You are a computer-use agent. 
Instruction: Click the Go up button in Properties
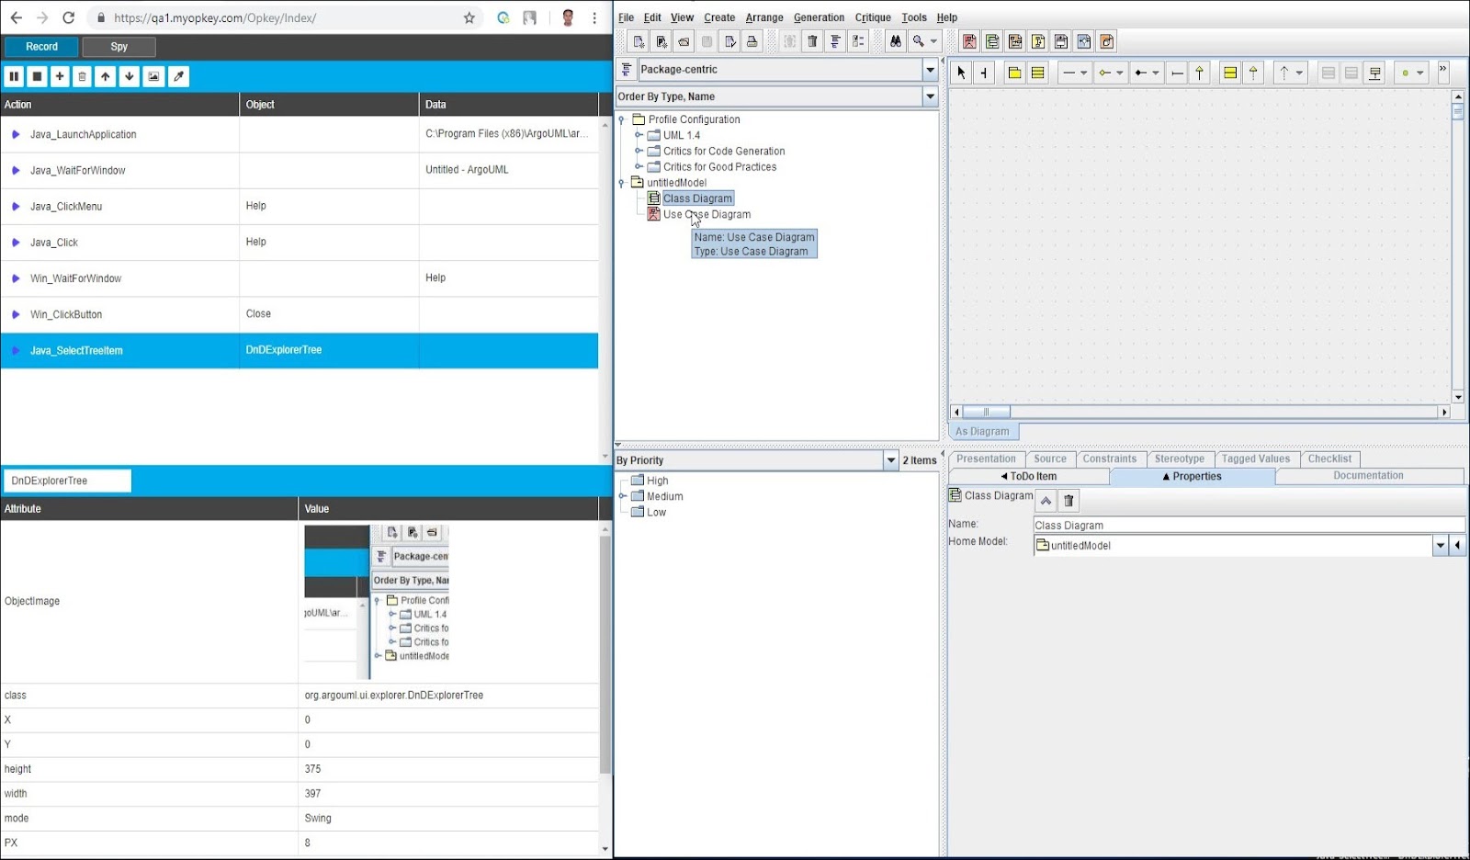click(x=1046, y=501)
